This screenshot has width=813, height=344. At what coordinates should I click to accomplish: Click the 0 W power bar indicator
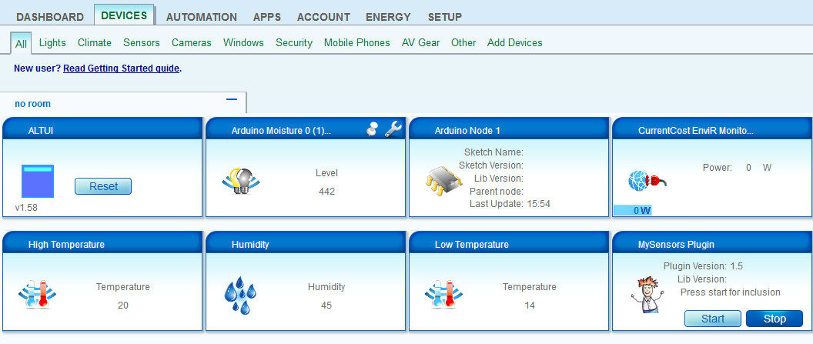641,211
